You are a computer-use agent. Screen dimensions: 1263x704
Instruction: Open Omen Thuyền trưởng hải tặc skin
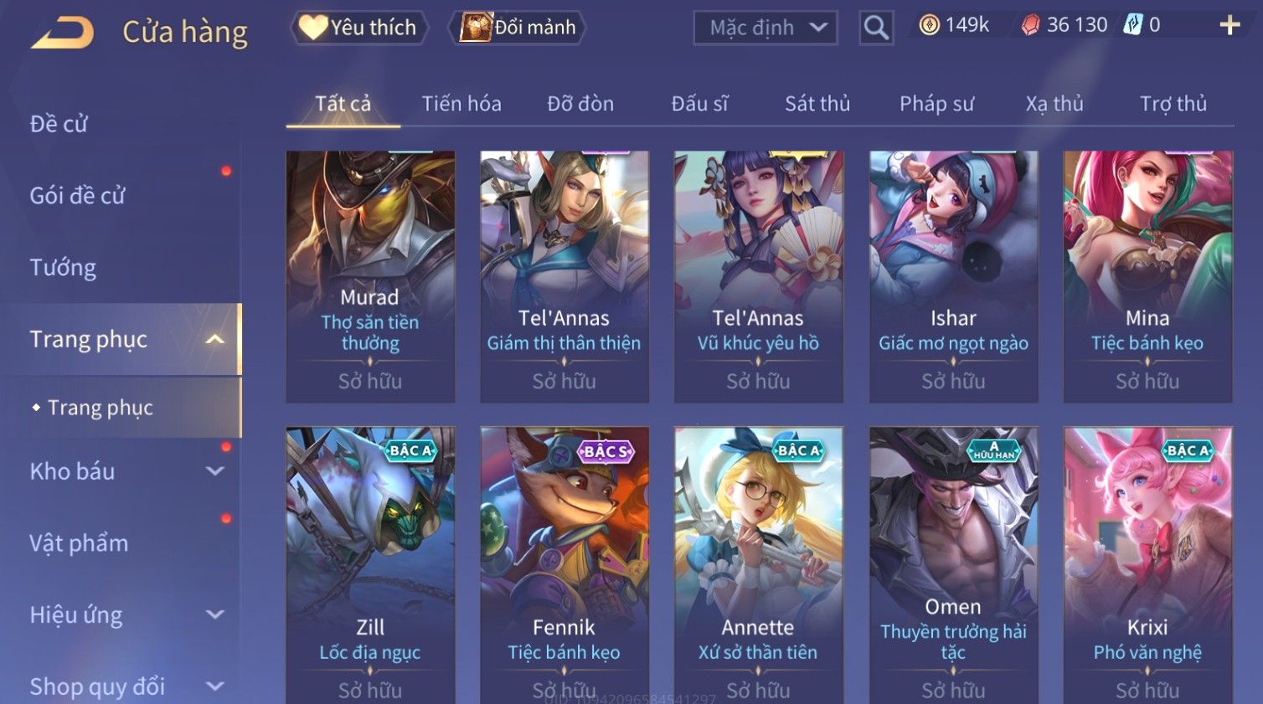(x=953, y=565)
